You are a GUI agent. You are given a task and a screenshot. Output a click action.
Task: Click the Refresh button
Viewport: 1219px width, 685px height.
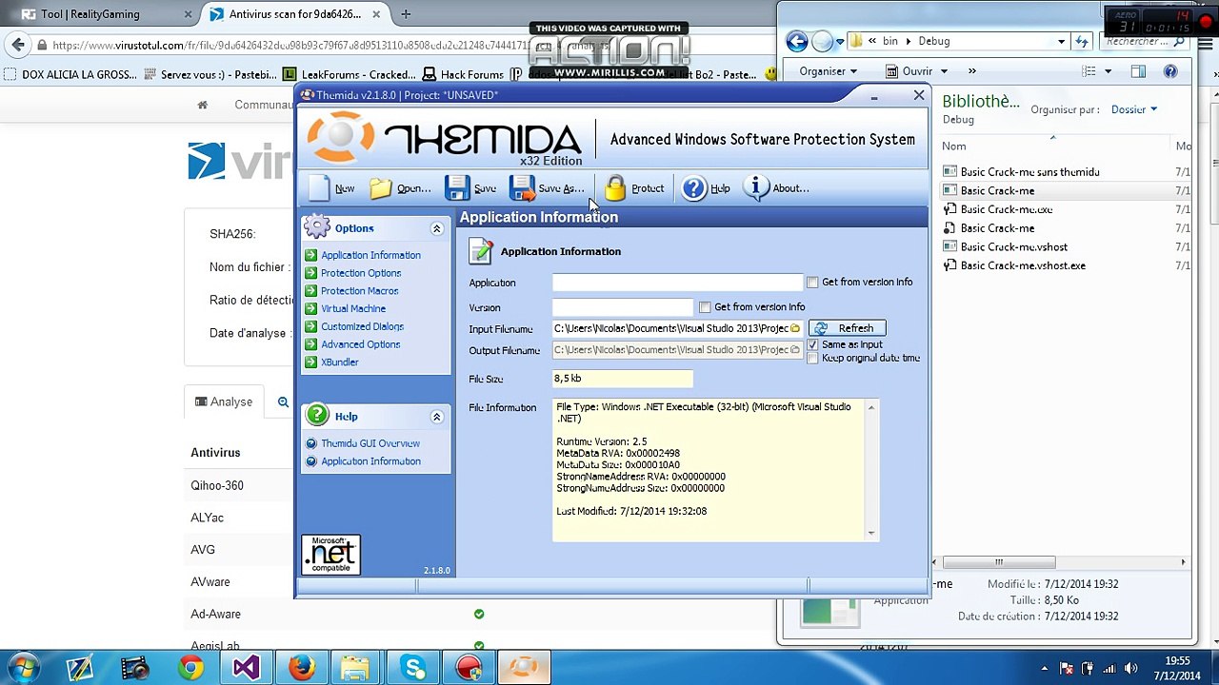[847, 328]
